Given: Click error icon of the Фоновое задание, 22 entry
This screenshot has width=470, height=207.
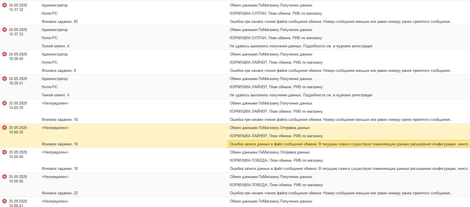Looking at the screenshot, I should (x=5, y=177).
